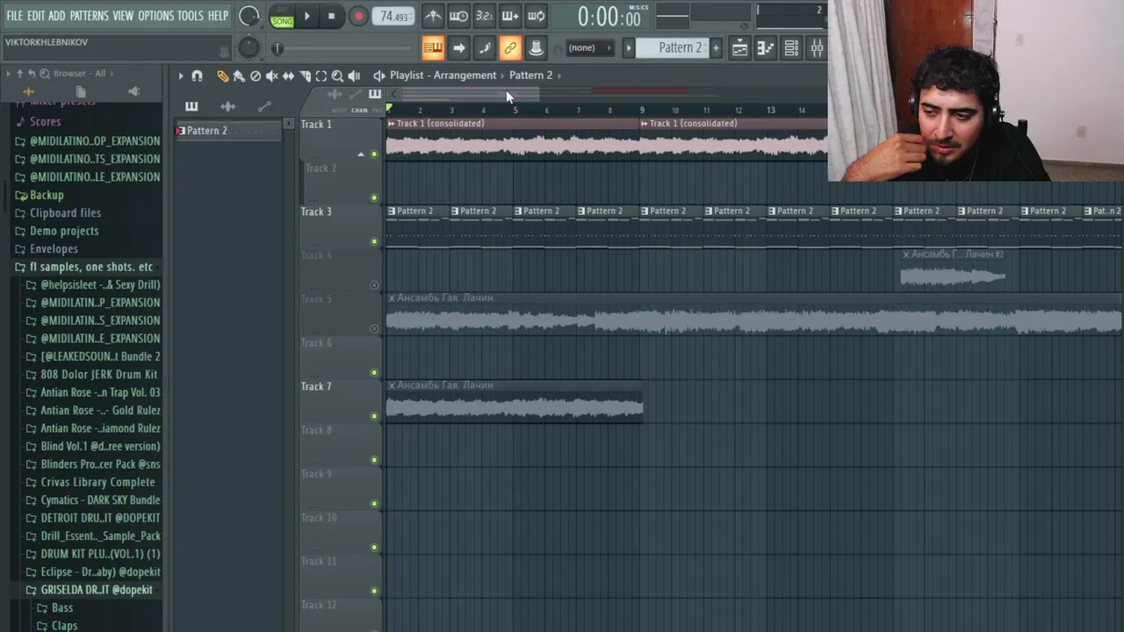Enable wait for input before recording

pyautogui.click(x=458, y=16)
